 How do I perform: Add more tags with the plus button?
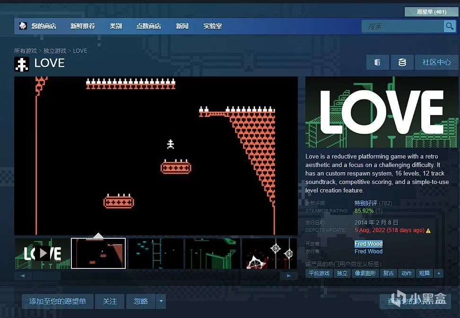(439, 273)
